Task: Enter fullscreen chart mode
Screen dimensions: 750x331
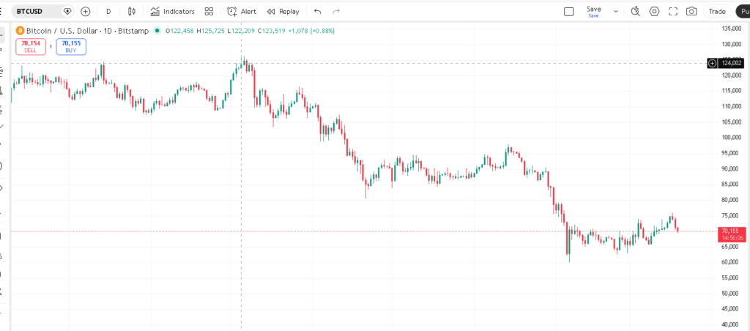Action: (673, 11)
